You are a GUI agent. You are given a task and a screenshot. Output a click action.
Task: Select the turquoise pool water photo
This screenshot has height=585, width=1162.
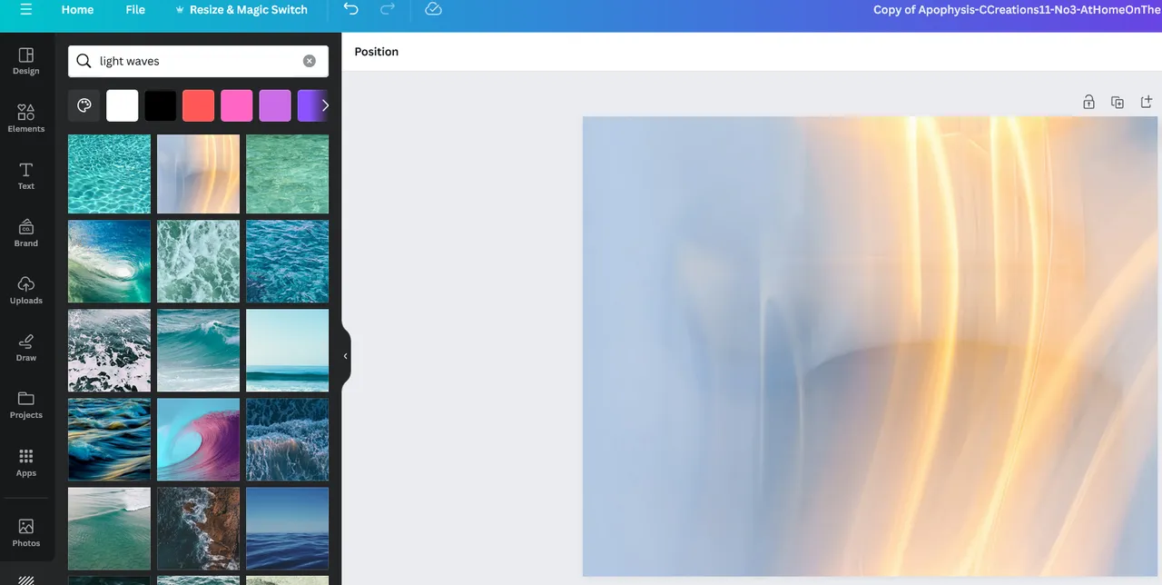pyautogui.click(x=110, y=174)
